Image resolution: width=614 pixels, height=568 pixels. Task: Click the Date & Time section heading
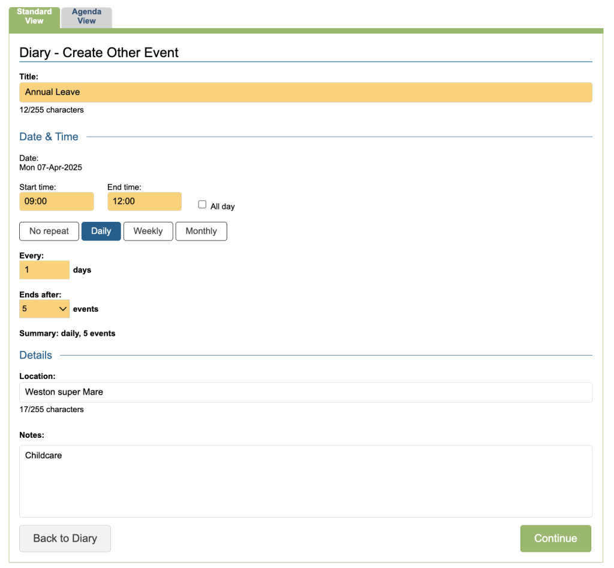click(x=49, y=137)
